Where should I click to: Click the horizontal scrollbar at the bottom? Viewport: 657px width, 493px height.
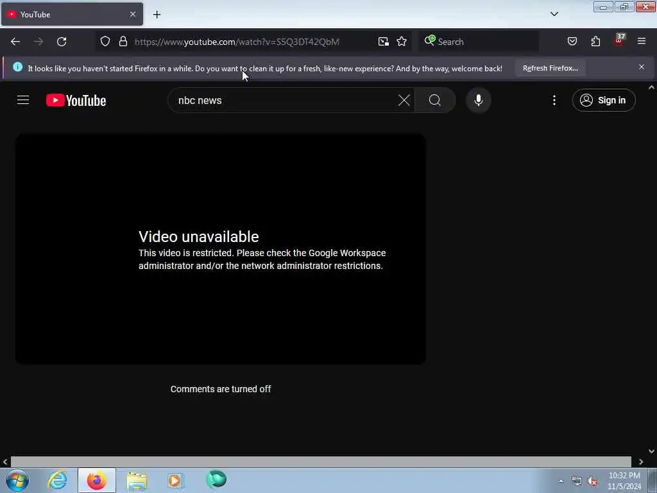(x=321, y=462)
